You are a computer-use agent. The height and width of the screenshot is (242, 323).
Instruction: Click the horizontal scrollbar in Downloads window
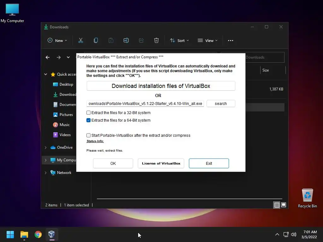190,199
